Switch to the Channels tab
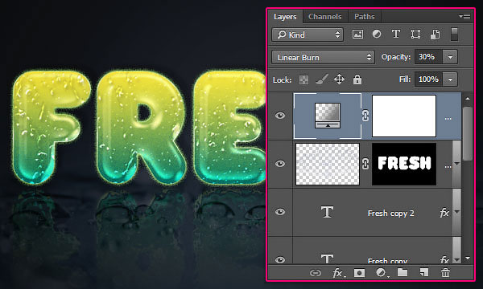 click(x=325, y=17)
